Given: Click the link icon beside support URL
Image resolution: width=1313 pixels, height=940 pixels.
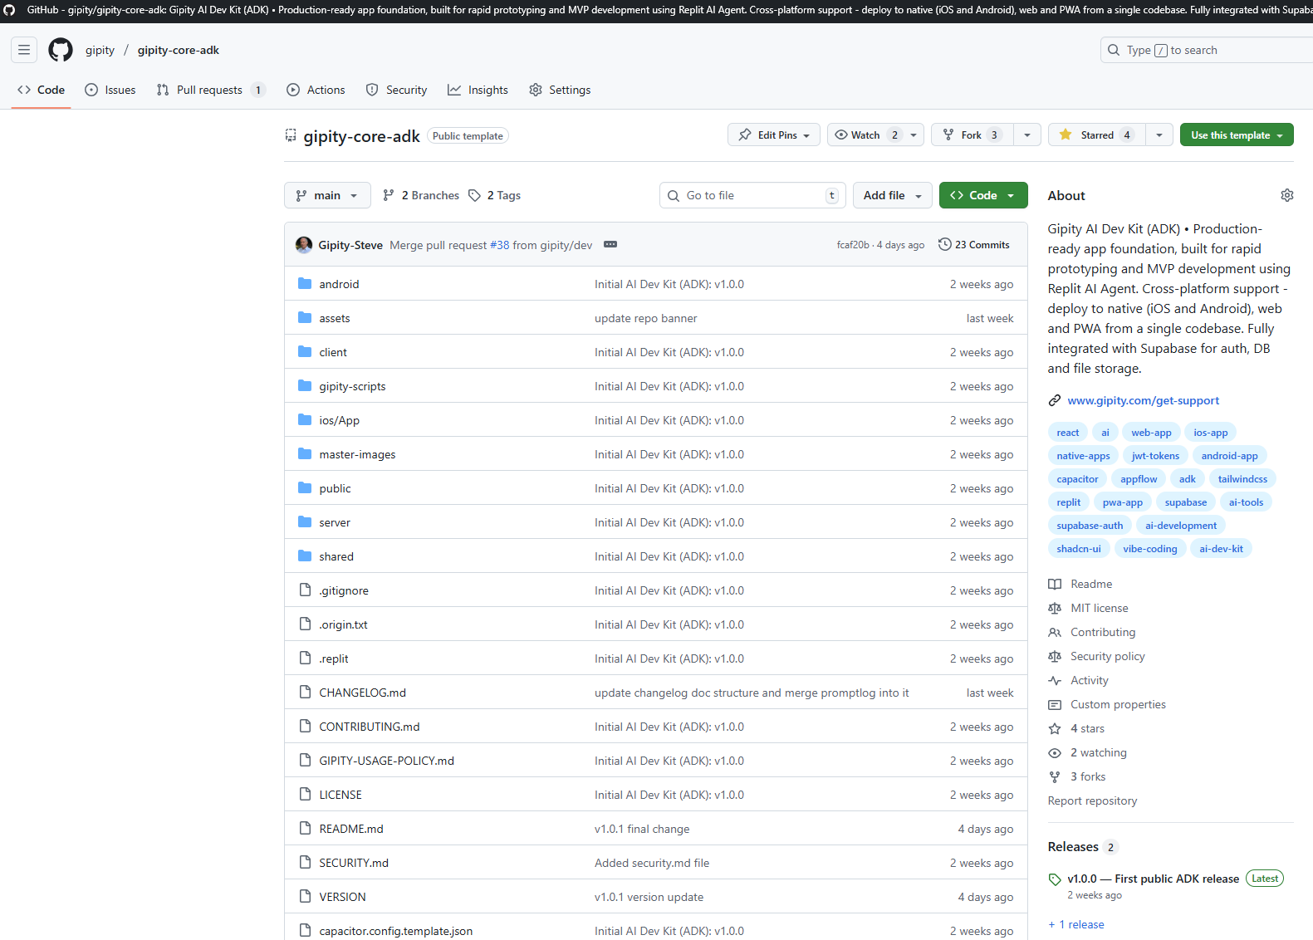Looking at the screenshot, I should tap(1055, 400).
